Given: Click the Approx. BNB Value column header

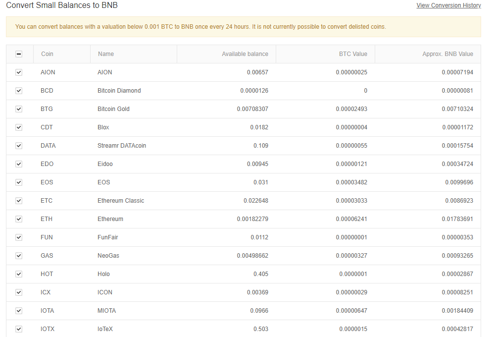Looking at the screenshot, I should click(447, 54).
